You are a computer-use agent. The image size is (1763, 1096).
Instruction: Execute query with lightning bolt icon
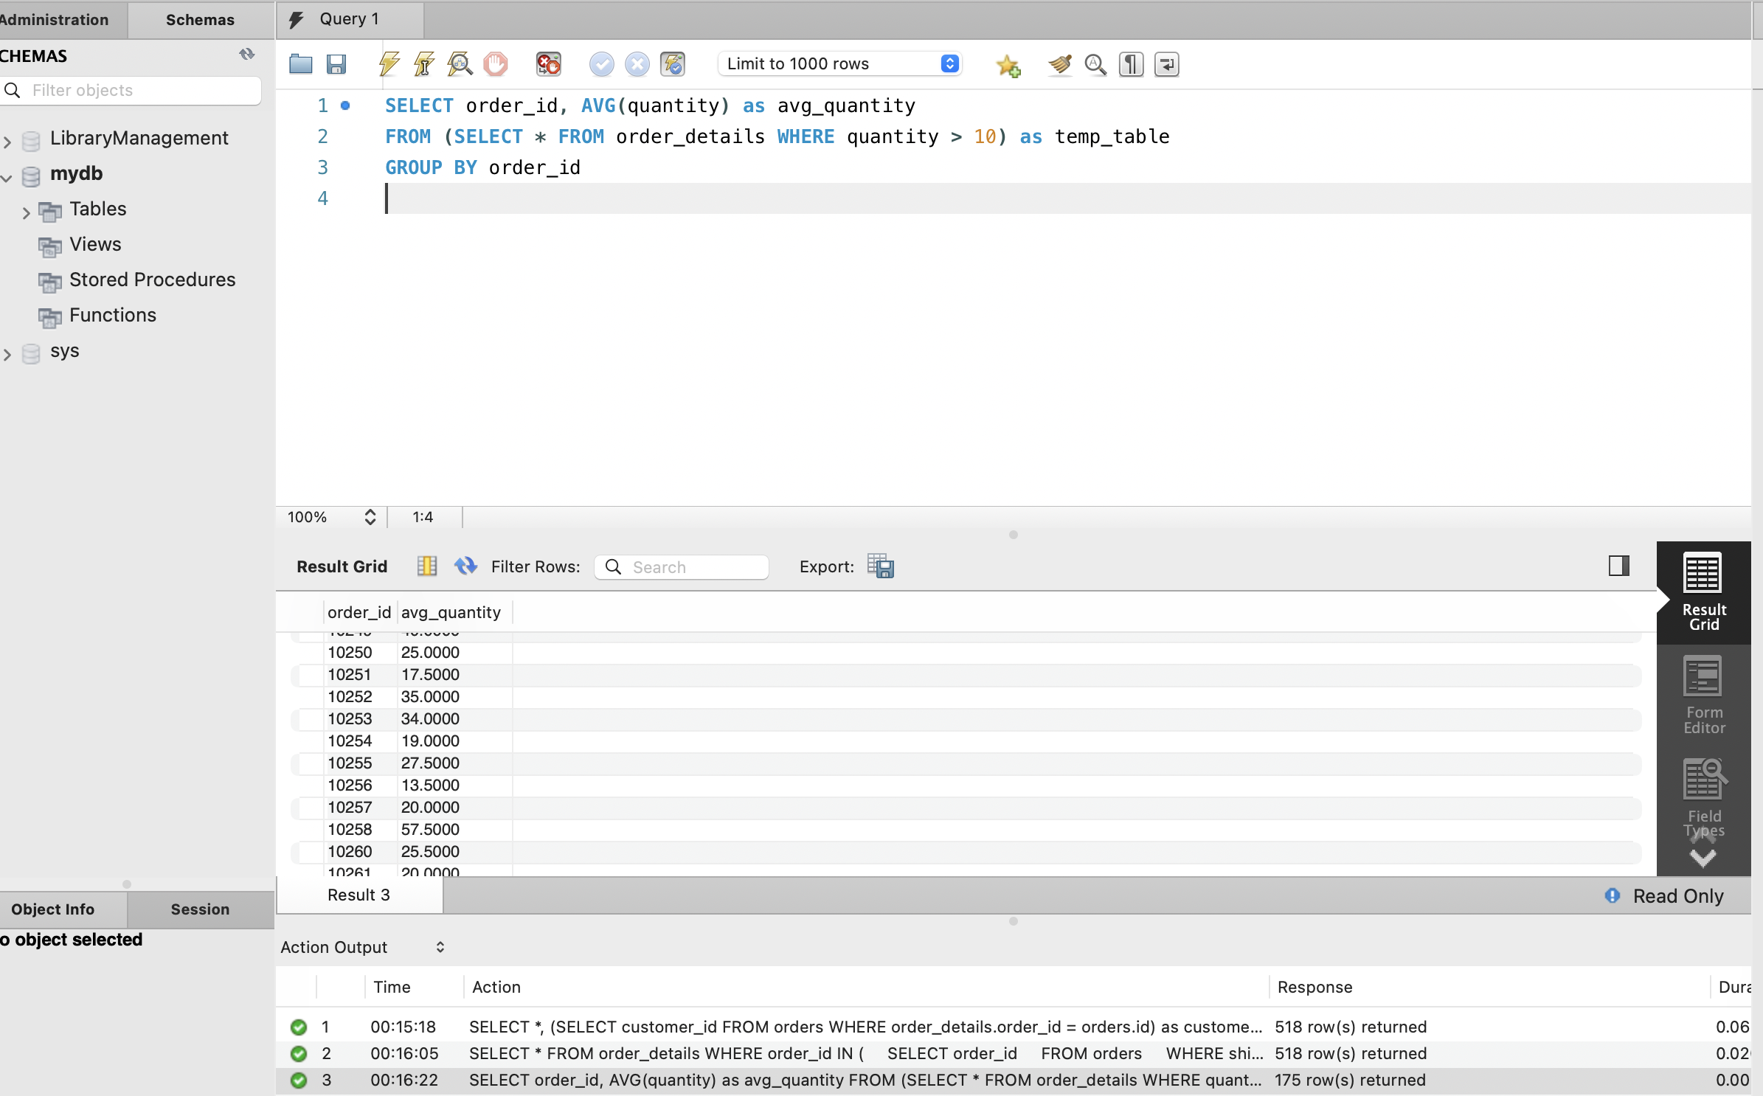[389, 64]
